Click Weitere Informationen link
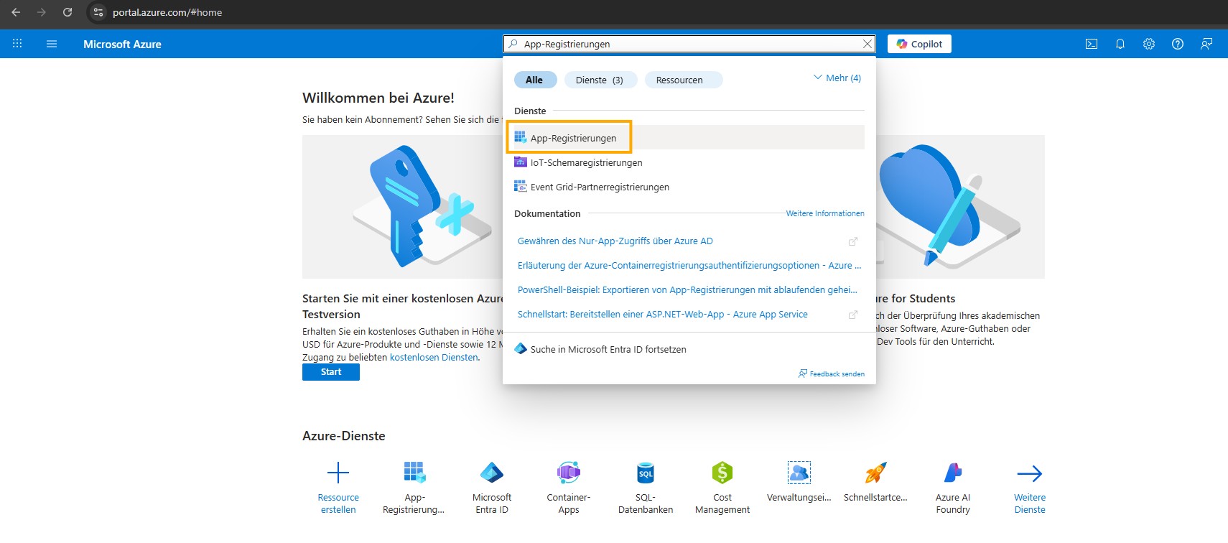 (825, 213)
